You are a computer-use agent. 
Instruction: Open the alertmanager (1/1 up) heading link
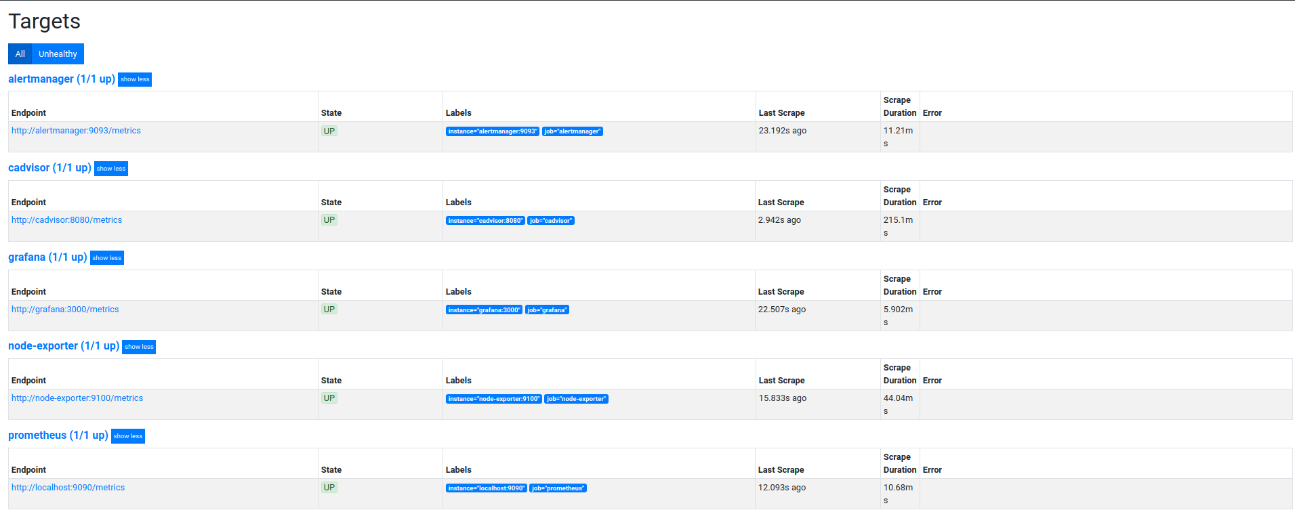62,79
